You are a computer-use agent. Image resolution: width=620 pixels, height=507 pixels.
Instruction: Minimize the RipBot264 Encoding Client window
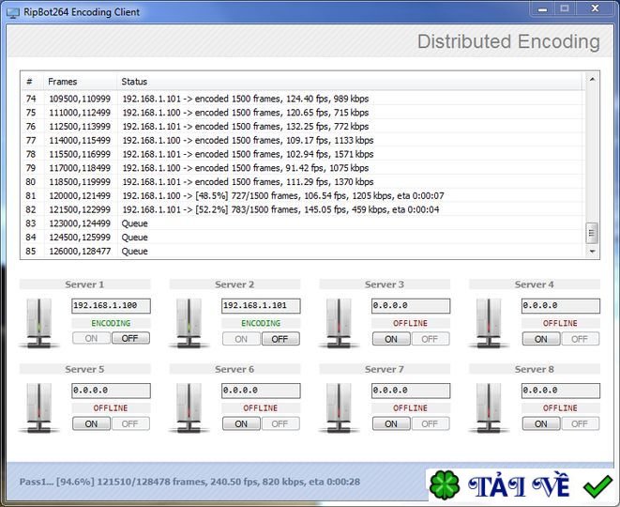(543, 8)
